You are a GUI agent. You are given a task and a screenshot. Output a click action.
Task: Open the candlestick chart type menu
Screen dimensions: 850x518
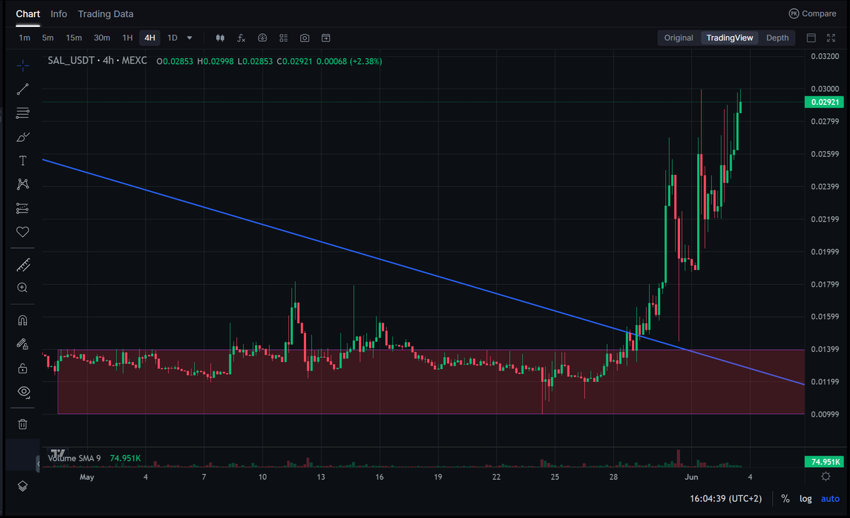(x=220, y=38)
